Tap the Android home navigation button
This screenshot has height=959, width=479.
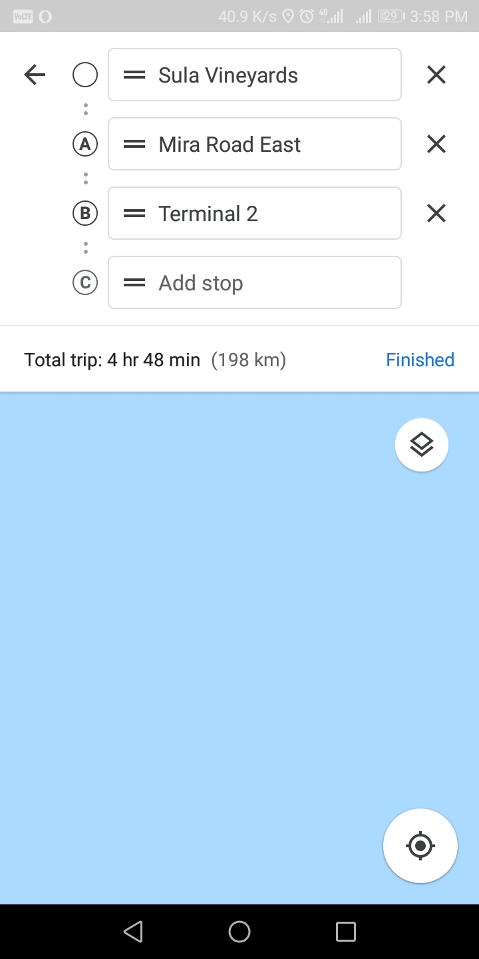pyautogui.click(x=239, y=932)
